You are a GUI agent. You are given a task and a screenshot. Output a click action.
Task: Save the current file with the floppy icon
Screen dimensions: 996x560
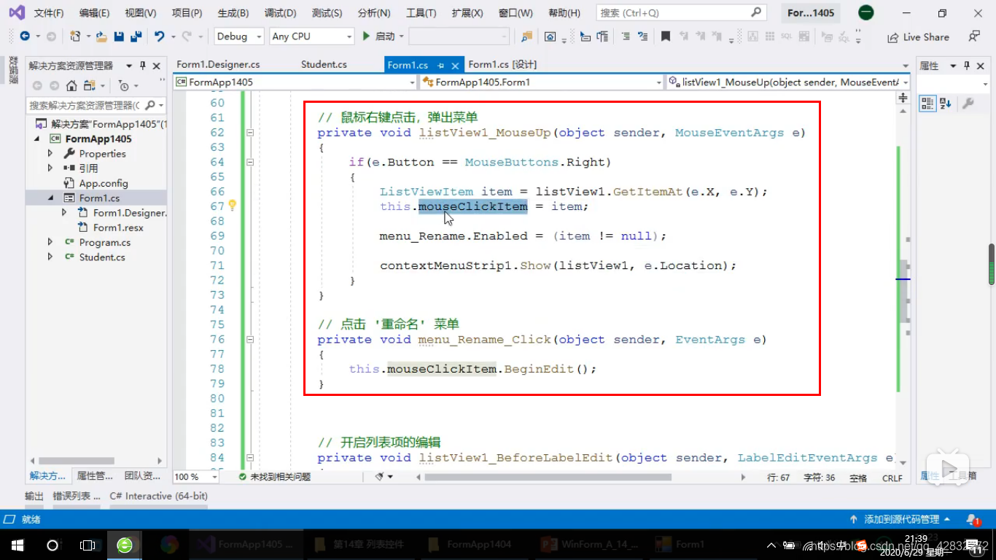(119, 36)
